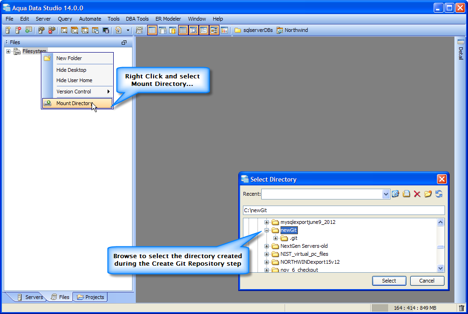Screen dimensions: 468x314
Task: Click the red X delete icon in Select Directory
Action: click(x=417, y=194)
